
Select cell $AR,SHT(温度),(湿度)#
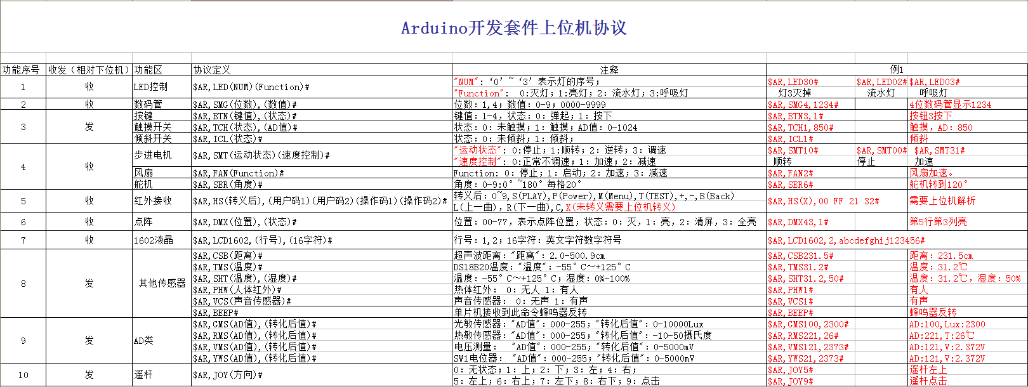(322, 278)
